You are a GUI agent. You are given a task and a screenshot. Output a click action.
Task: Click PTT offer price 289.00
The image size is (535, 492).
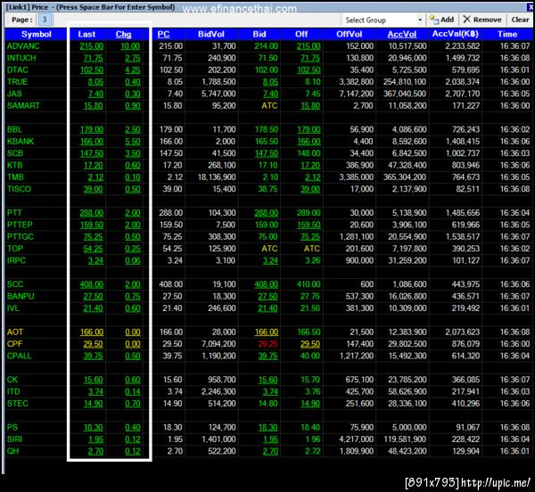tap(309, 213)
